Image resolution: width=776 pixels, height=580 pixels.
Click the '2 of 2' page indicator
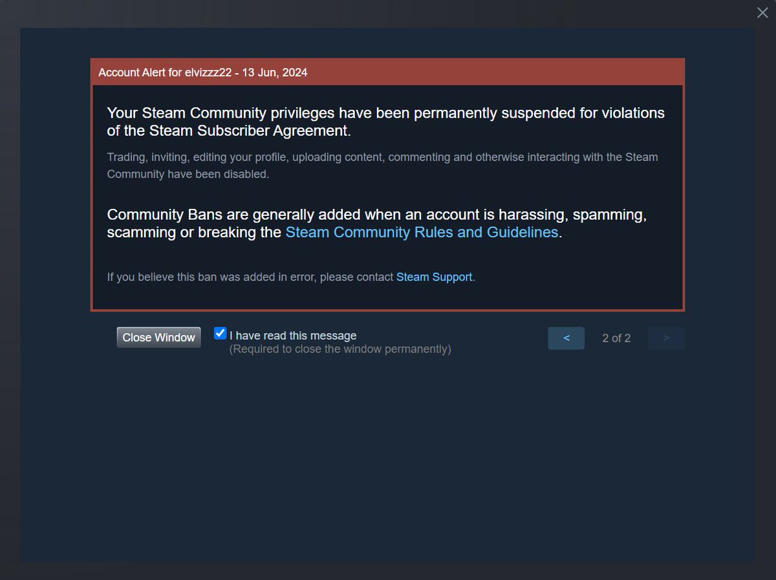coord(616,338)
